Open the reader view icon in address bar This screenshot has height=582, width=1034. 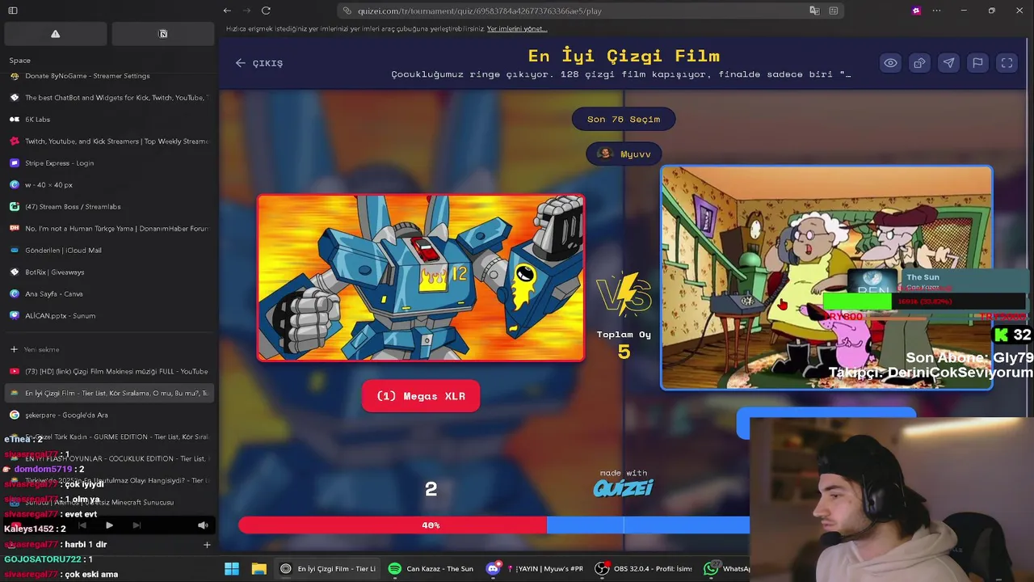834,11
